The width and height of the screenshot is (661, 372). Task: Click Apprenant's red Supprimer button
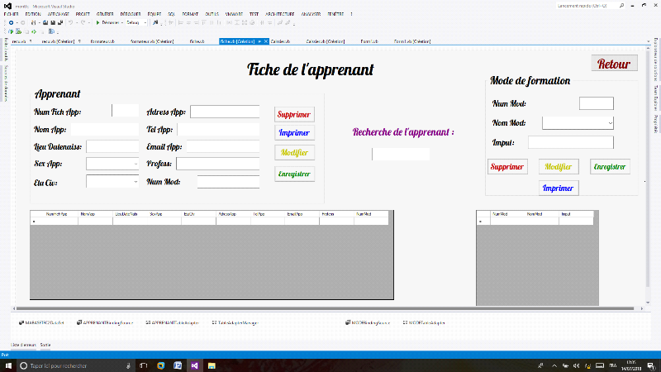click(x=294, y=114)
